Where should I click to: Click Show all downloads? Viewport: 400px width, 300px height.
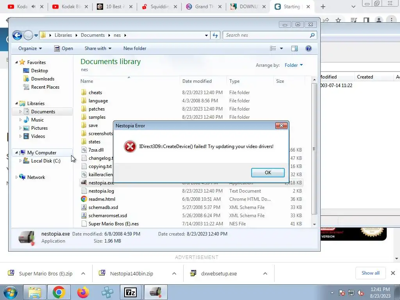(x=370, y=273)
